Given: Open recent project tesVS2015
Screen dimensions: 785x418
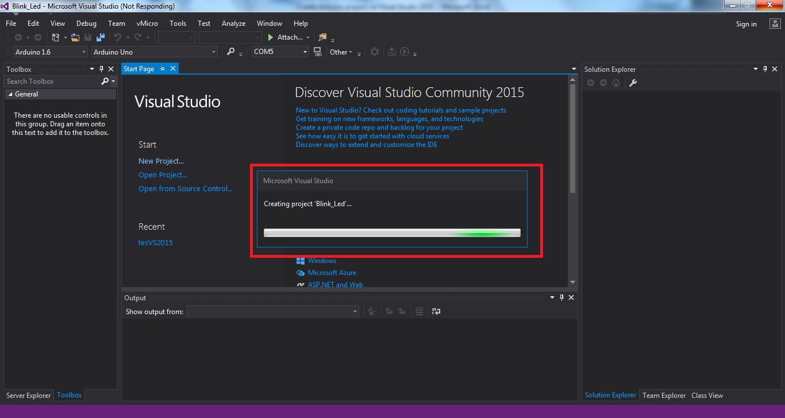Looking at the screenshot, I should (155, 243).
